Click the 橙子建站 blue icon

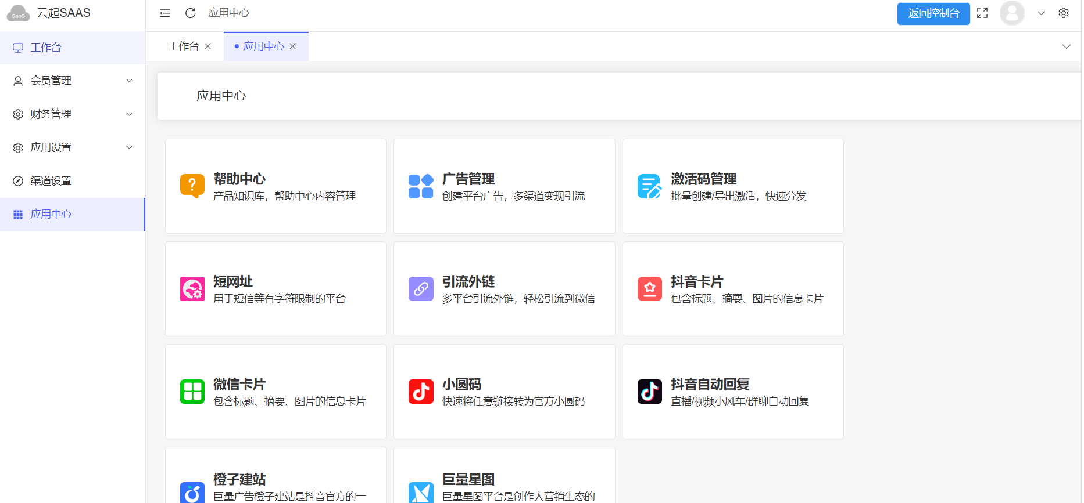pyautogui.click(x=192, y=493)
